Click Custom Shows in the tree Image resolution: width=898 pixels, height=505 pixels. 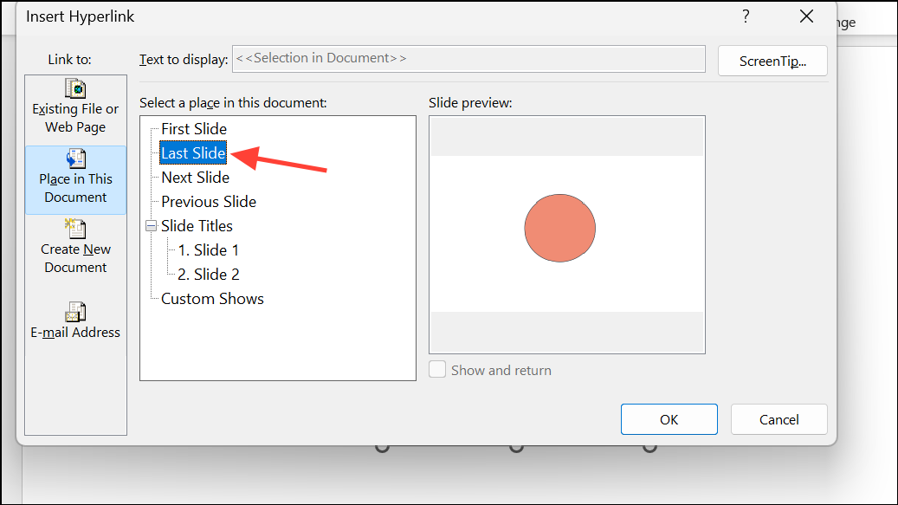coord(212,299)
